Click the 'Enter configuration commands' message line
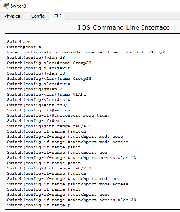Screen dimensions: 180x212 coord(87,52)
